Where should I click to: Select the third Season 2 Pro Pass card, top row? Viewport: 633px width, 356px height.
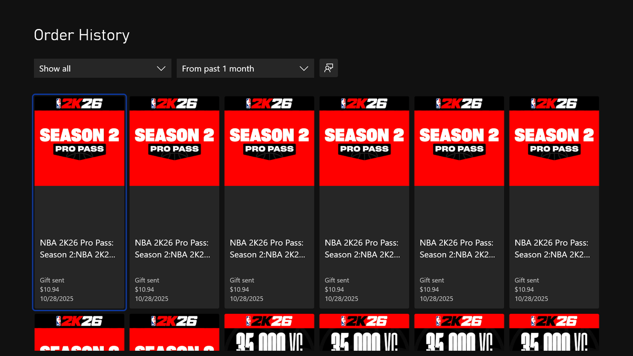(270, 203)
